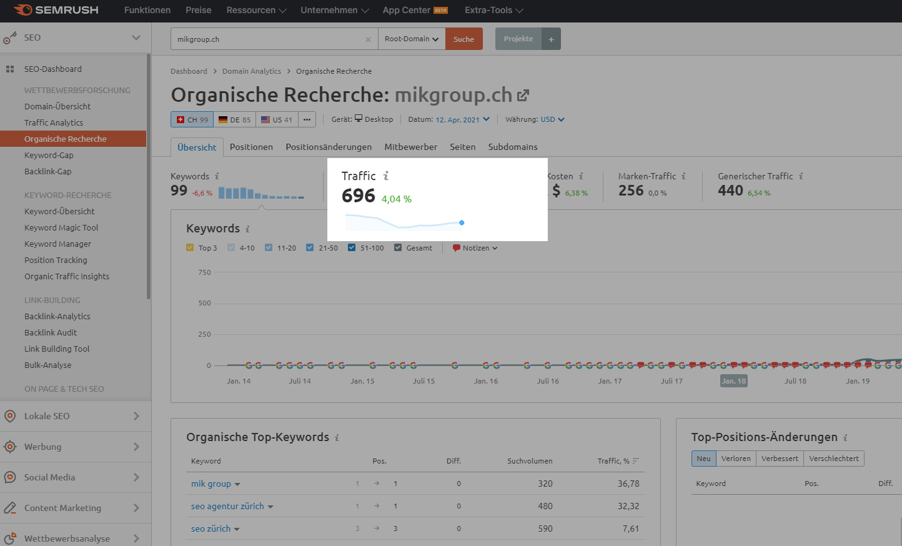Click the Social Media icon
The image size is (902, 546).
[10, 477]
